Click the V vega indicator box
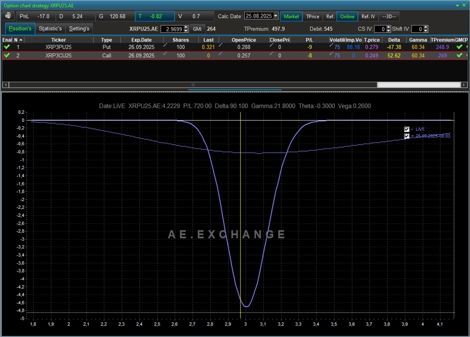Image resolution: width=470 pixels, height=337 pixels. (x=195, y=16)
